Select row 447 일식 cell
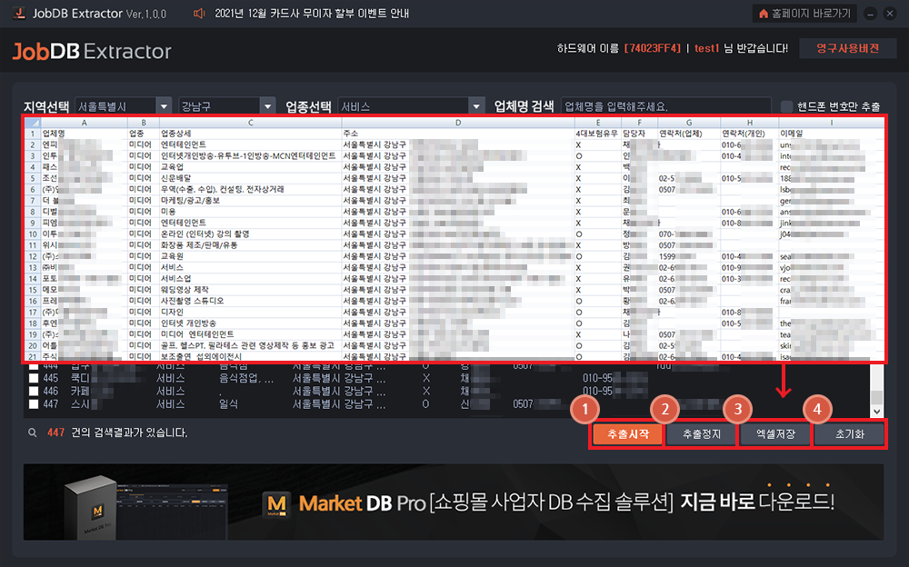The width and height of the screenshot is (909, 567). pyautogui.click(x=228, y=404)
